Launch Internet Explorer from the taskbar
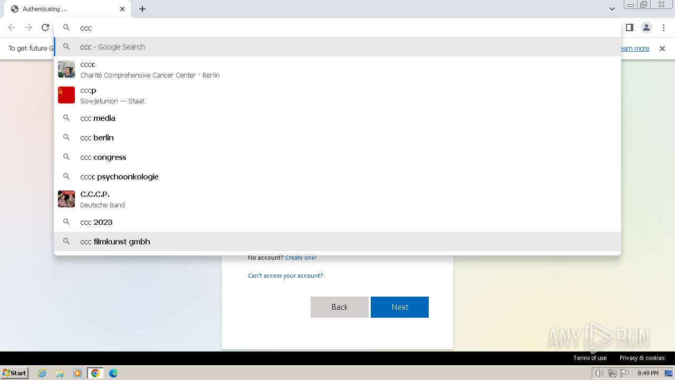The width and height of the screenshot is (675, 380). 42,373
